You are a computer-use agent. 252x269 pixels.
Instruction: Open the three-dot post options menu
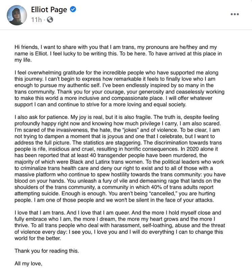point(234,14)
